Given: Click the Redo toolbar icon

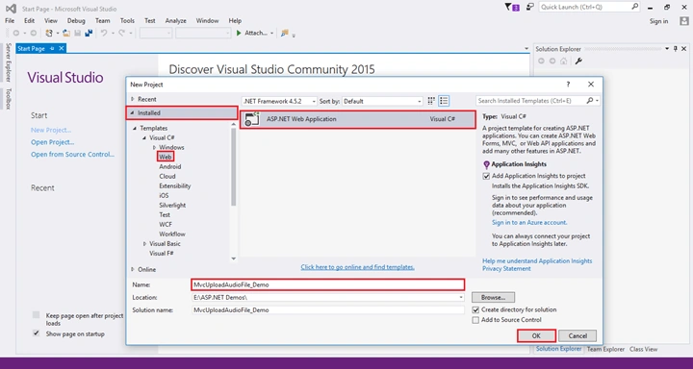Looking at the screenshot, I should 121,33.
